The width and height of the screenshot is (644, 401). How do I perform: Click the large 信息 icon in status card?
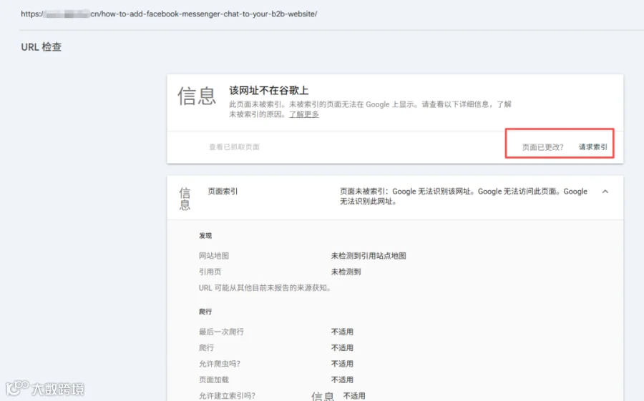[x=196, y=96]
